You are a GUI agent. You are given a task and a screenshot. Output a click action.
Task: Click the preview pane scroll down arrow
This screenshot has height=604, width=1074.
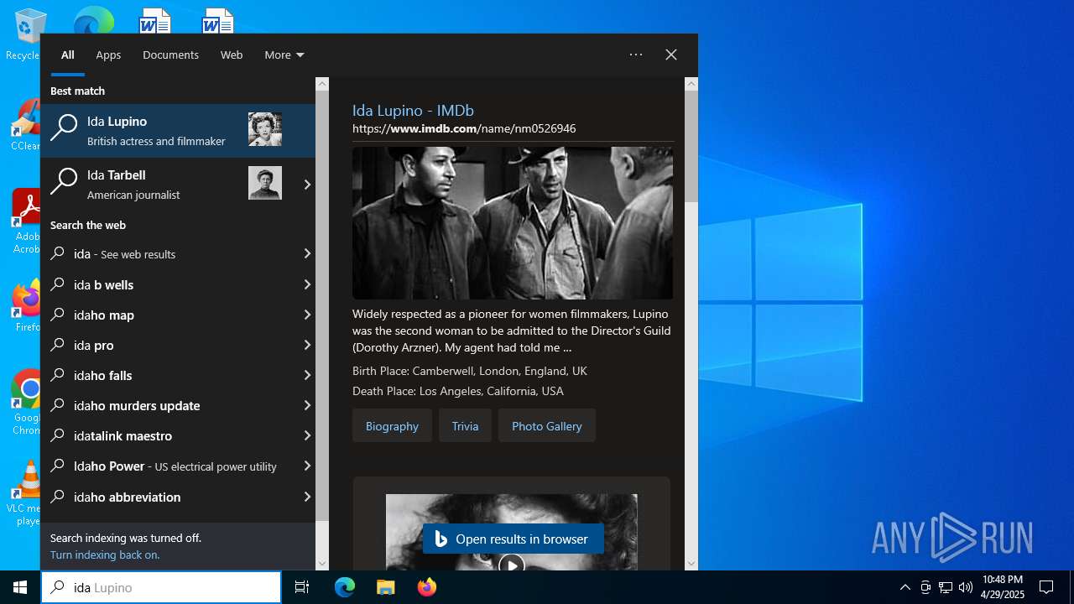pyautogui.click(x=691, y=564)
